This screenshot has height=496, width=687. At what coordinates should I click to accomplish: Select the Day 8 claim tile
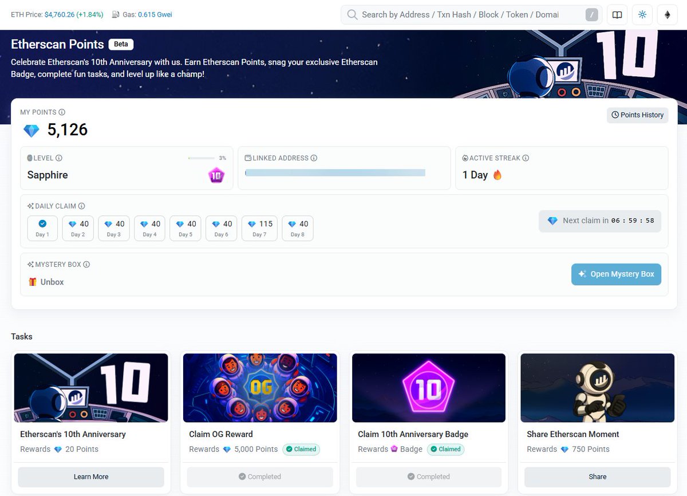click(x=298, y=228)
